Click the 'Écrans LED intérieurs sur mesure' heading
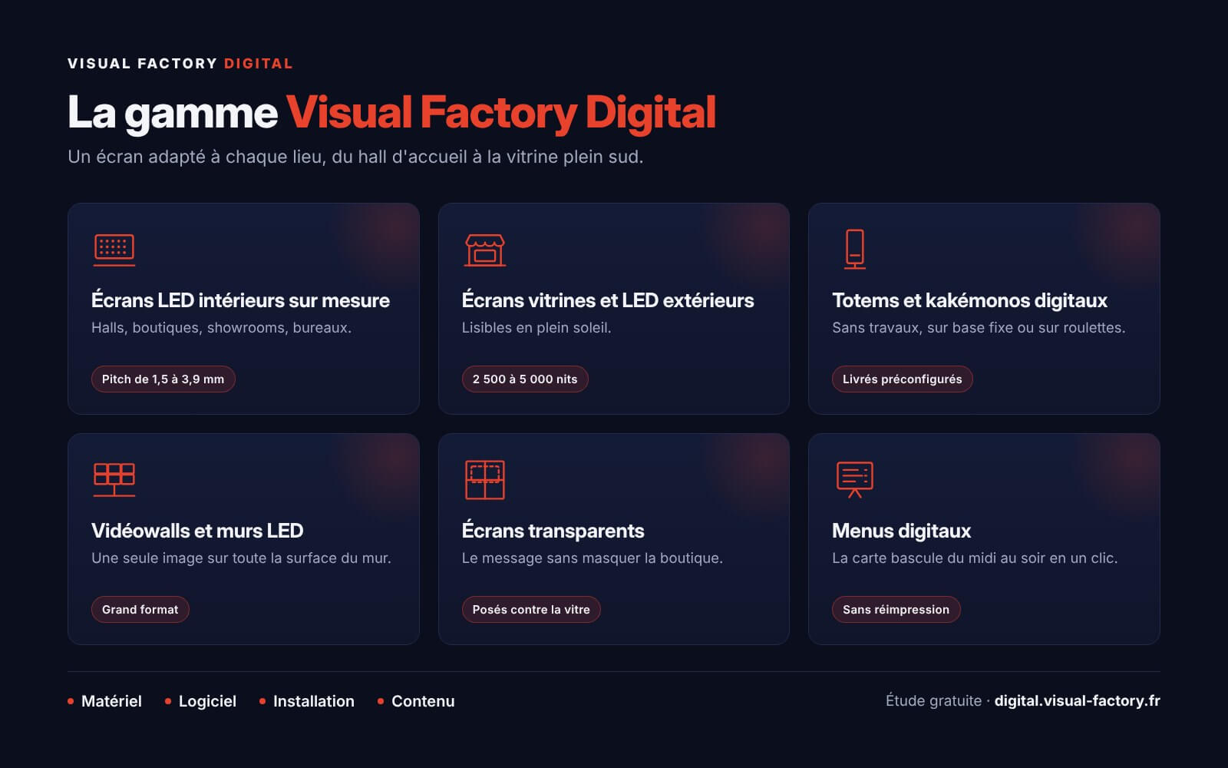Screen dimensions: 1228x768 pos(240,300)
